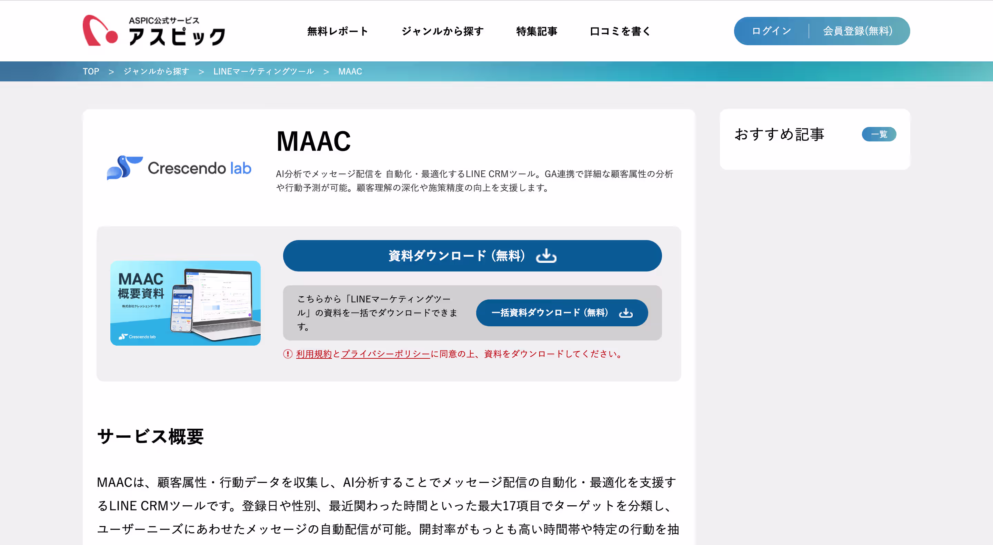
Task: Click the red exclamation warning icon
Action: pos(288,354)
